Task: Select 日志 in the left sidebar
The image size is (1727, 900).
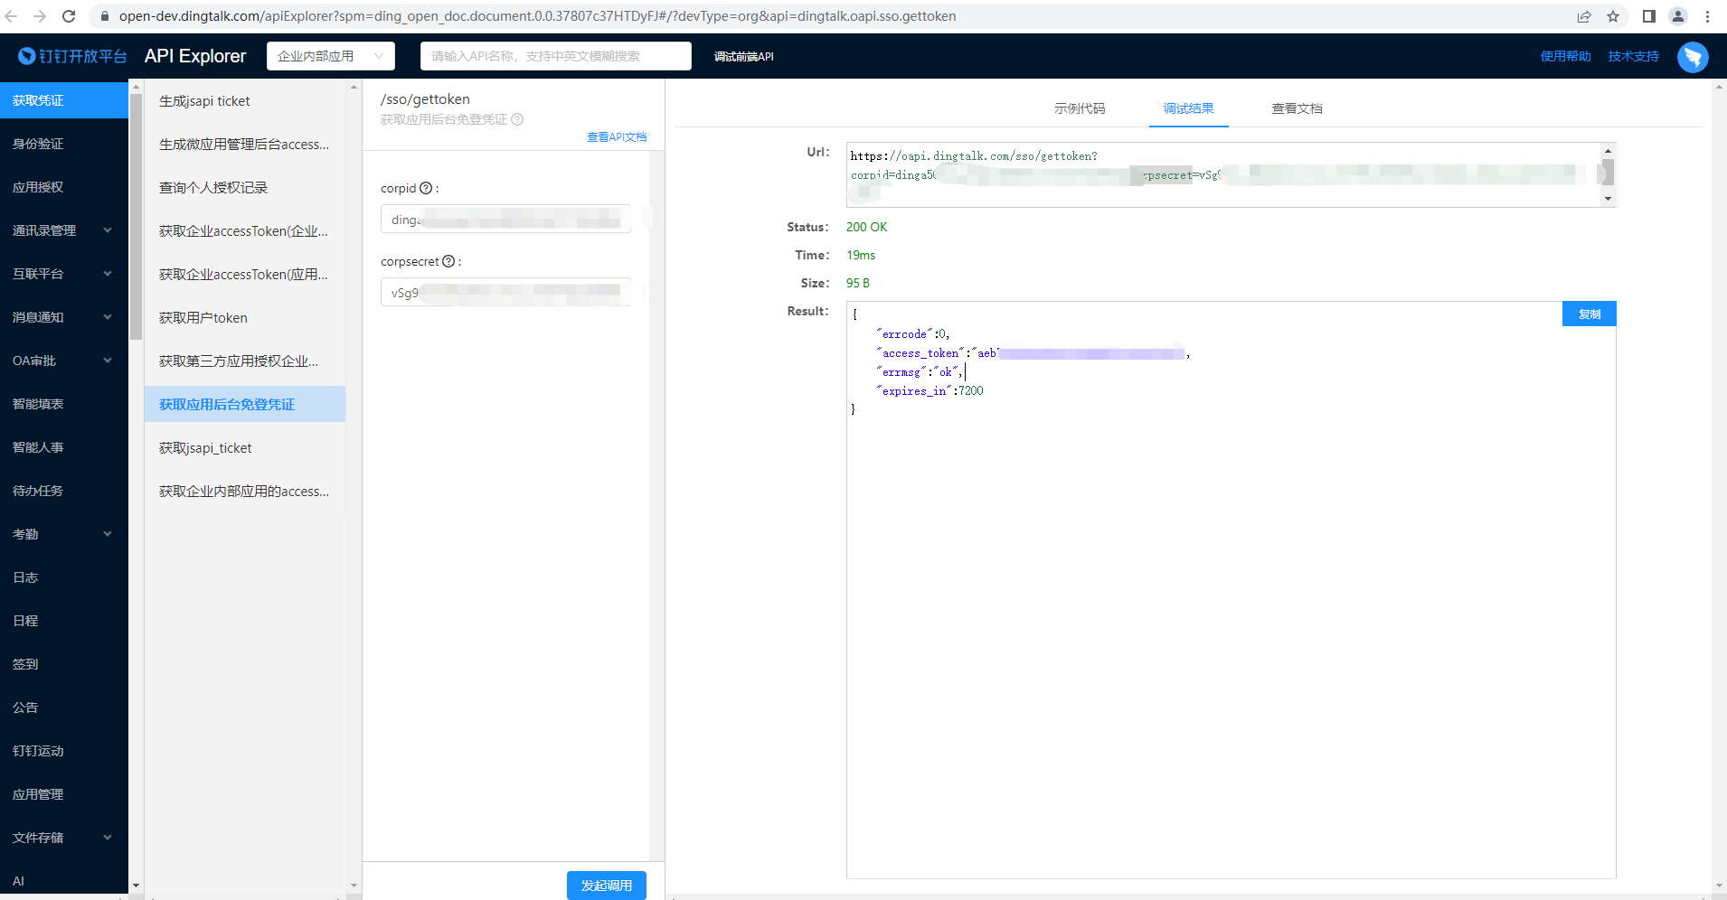Action: point(63,577)
